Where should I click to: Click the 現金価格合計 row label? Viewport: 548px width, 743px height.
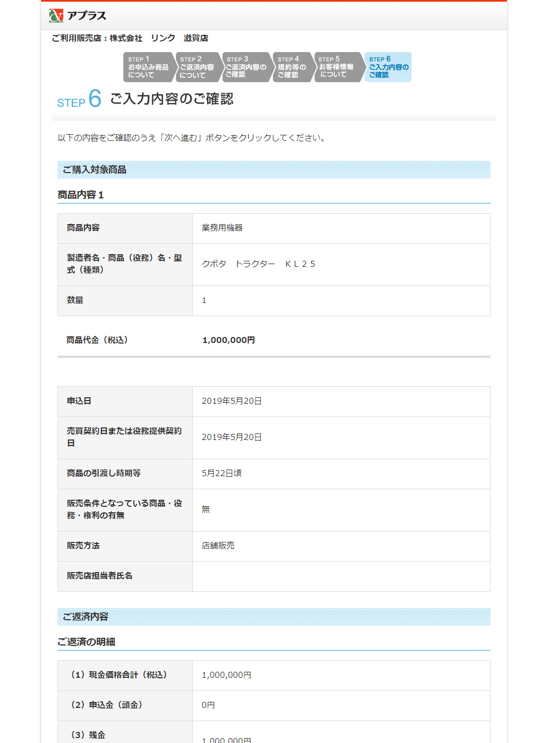(x=119, y=675)
